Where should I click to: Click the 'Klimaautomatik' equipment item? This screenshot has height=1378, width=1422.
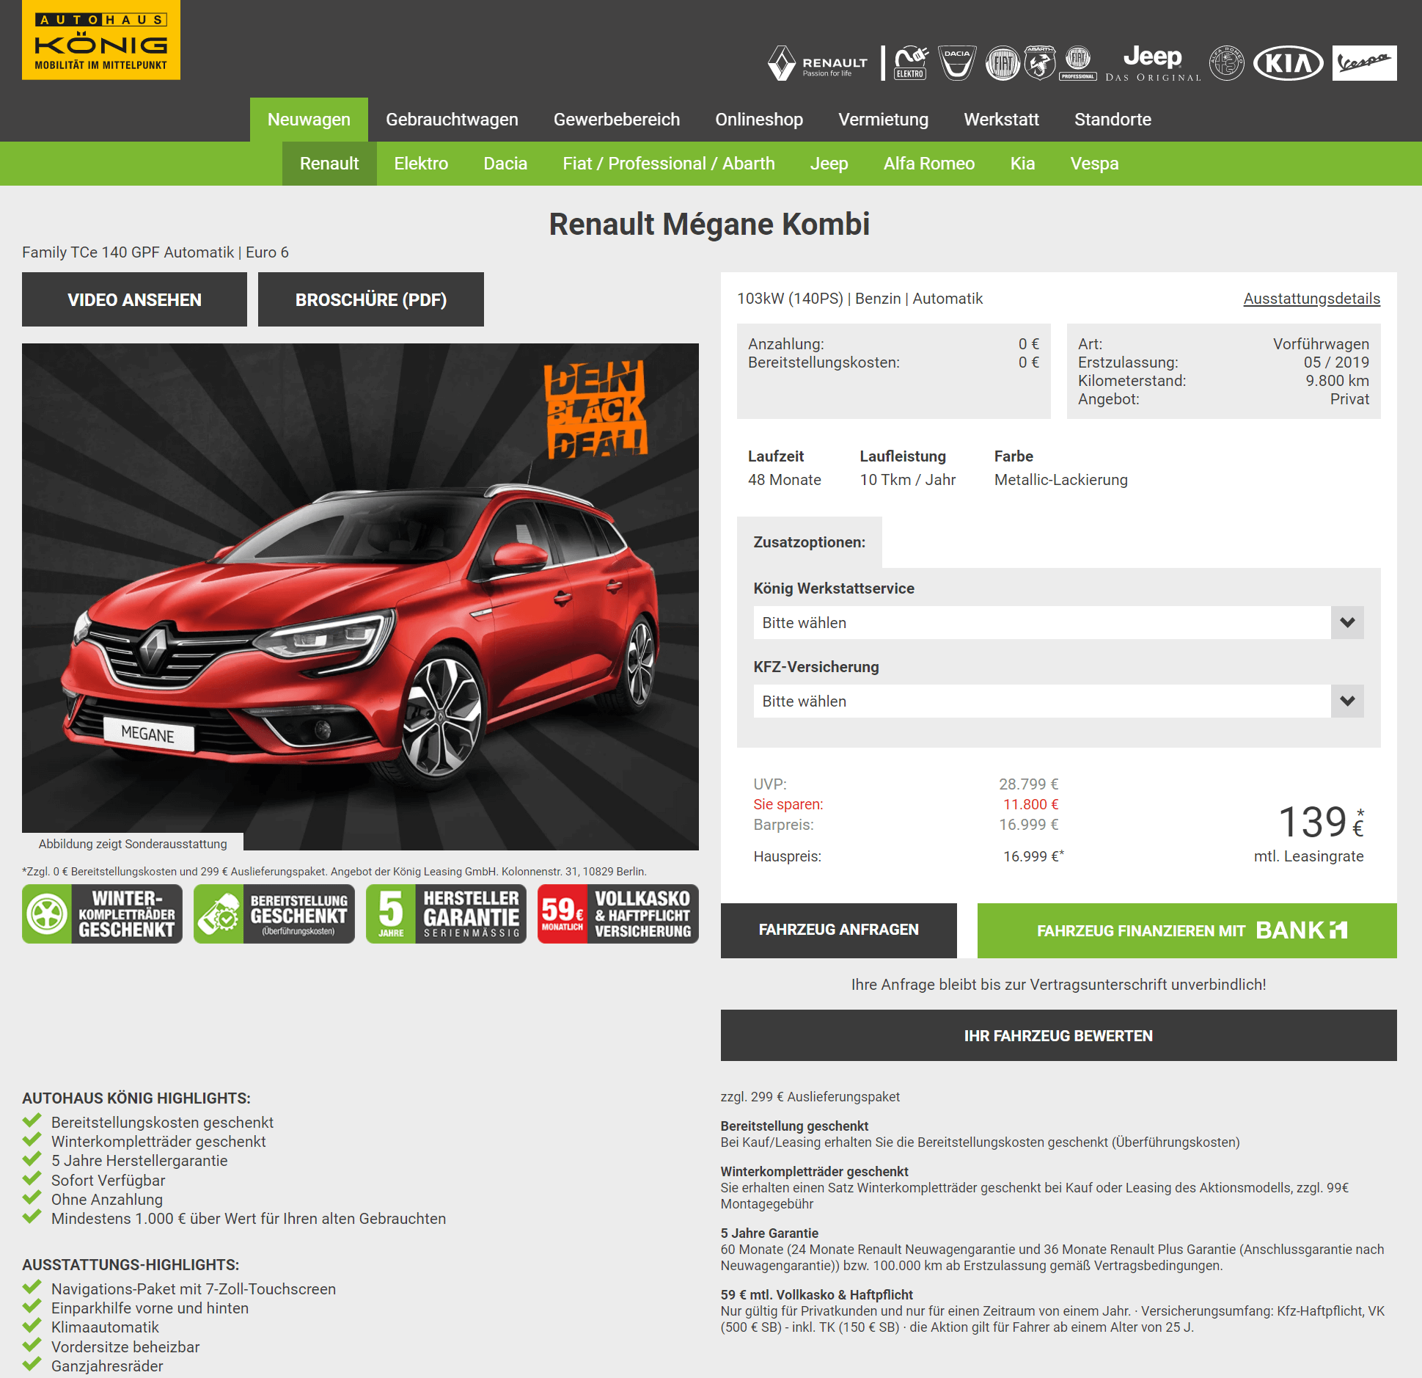(x=105, y=1327)
